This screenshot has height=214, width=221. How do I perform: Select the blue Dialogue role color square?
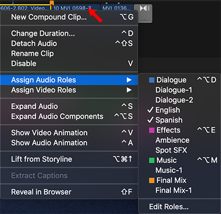(152, 80)
